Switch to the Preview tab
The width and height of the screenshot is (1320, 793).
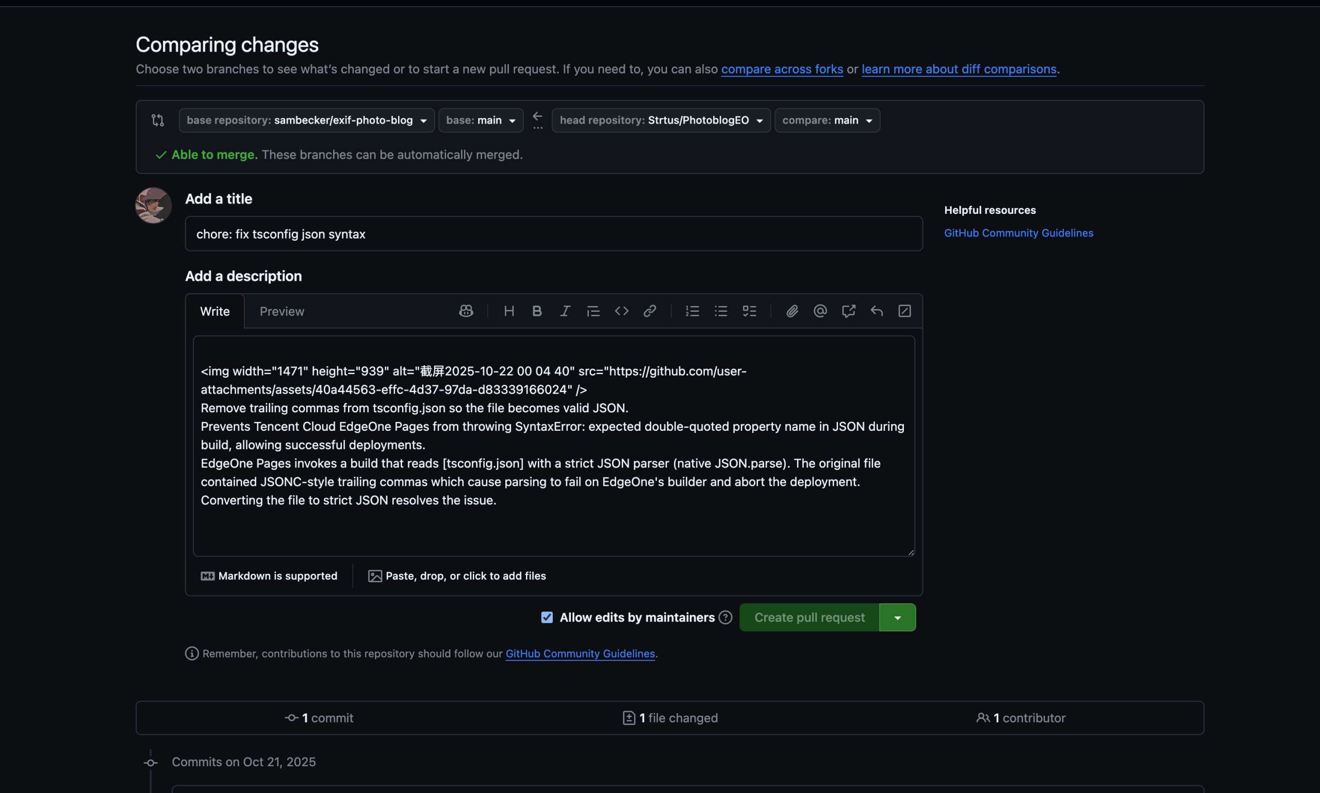click(282, 312)
